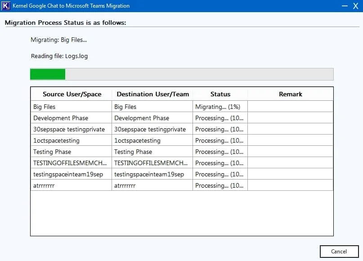Click the Kernel app logo icon

(5, 6)
